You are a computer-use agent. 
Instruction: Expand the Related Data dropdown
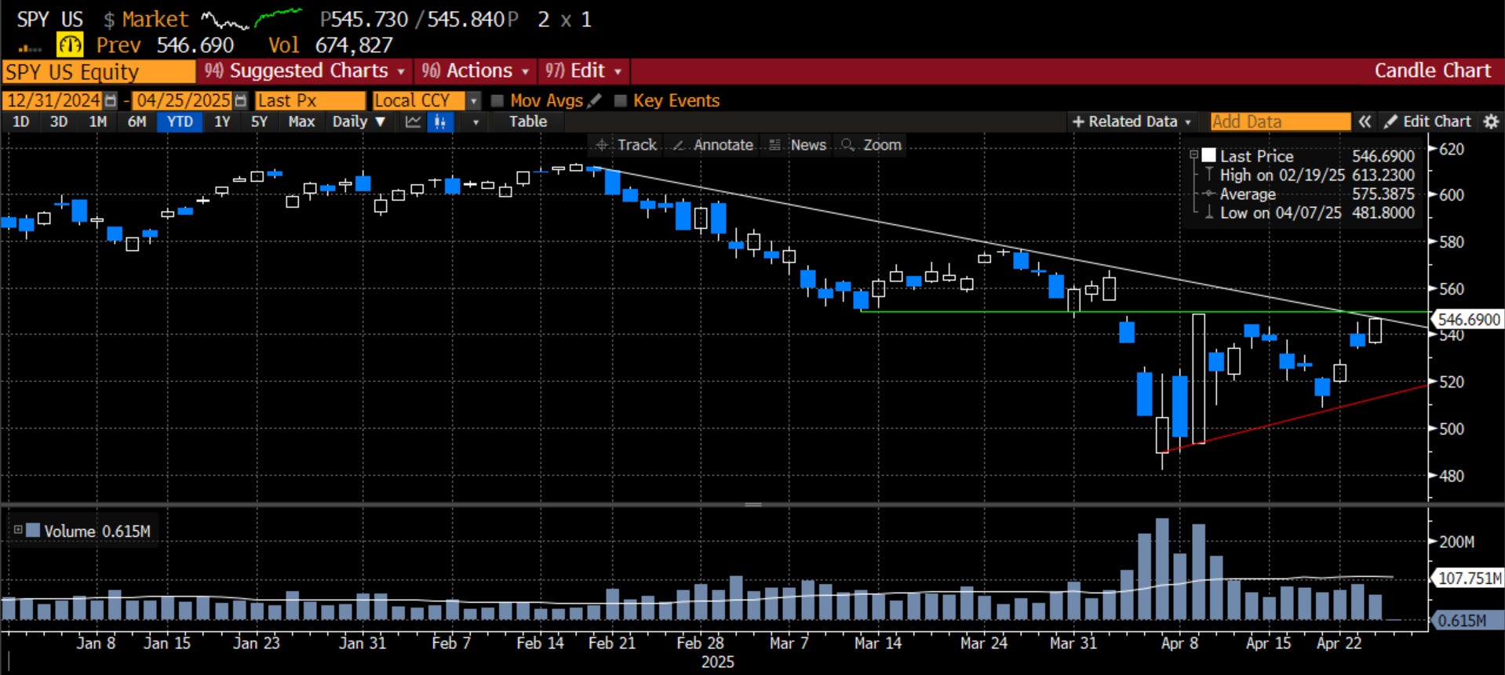coord(1187,122)
